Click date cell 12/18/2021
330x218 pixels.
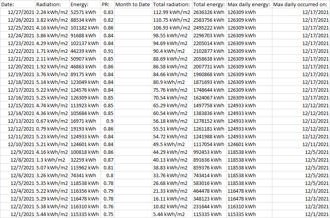coord(18,82)
